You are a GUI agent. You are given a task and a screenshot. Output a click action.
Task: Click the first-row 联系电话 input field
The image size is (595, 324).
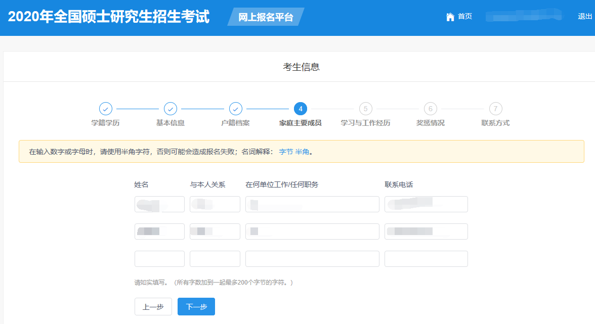point(426,204)
